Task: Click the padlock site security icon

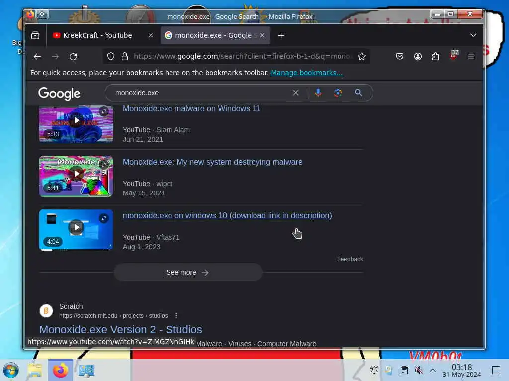Action: click(124, 57)
